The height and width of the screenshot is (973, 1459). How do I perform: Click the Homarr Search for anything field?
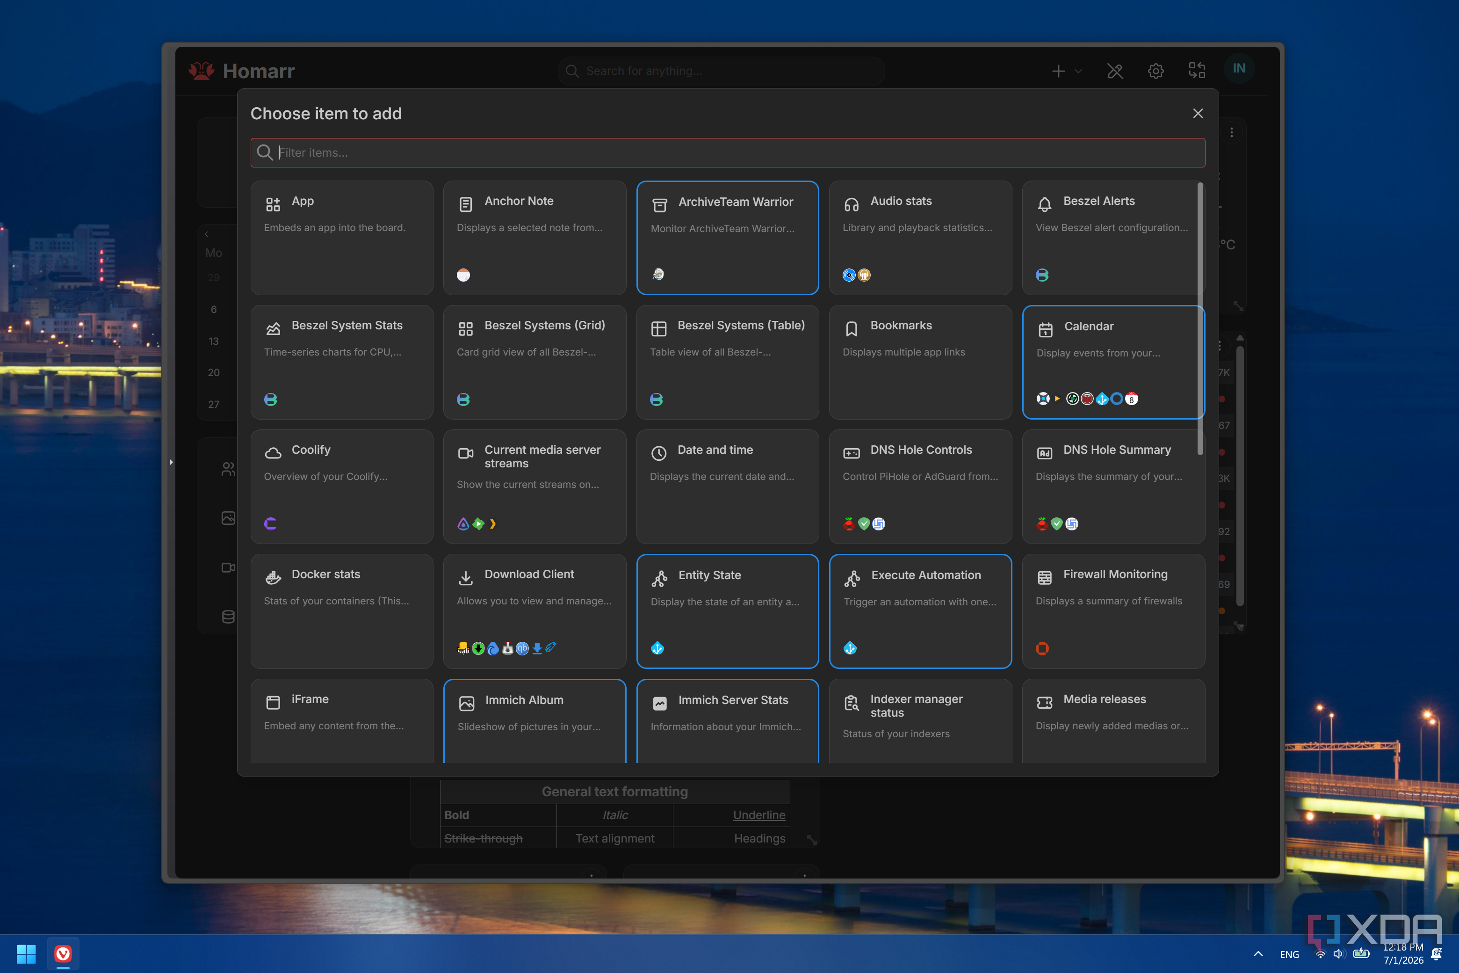(x=721, y=71)
